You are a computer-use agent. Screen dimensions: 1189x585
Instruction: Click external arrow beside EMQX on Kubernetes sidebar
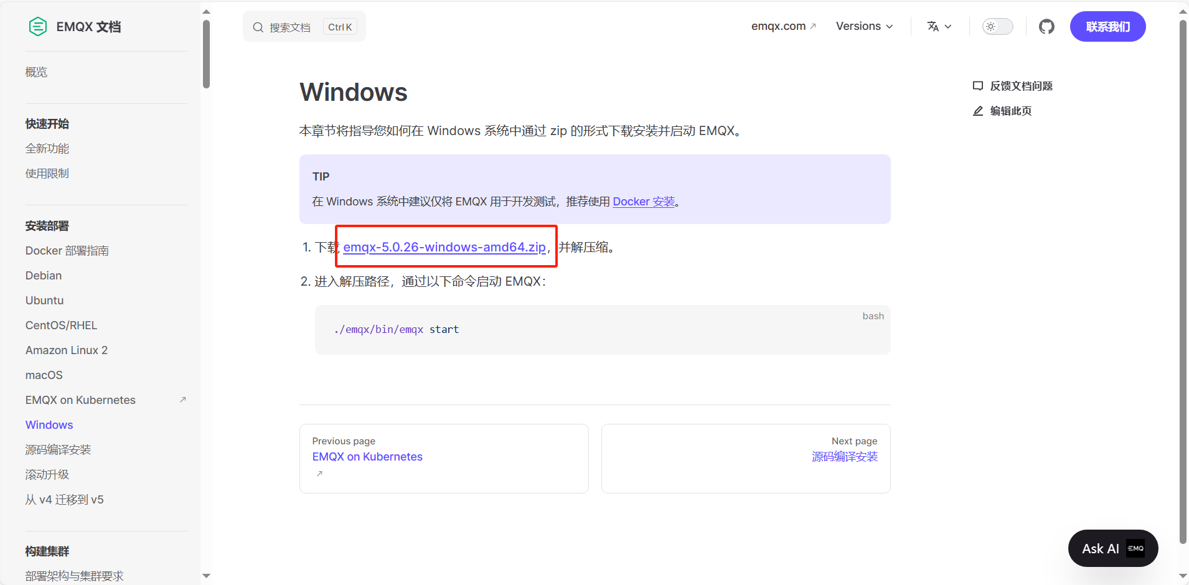[x=183, y=400]
